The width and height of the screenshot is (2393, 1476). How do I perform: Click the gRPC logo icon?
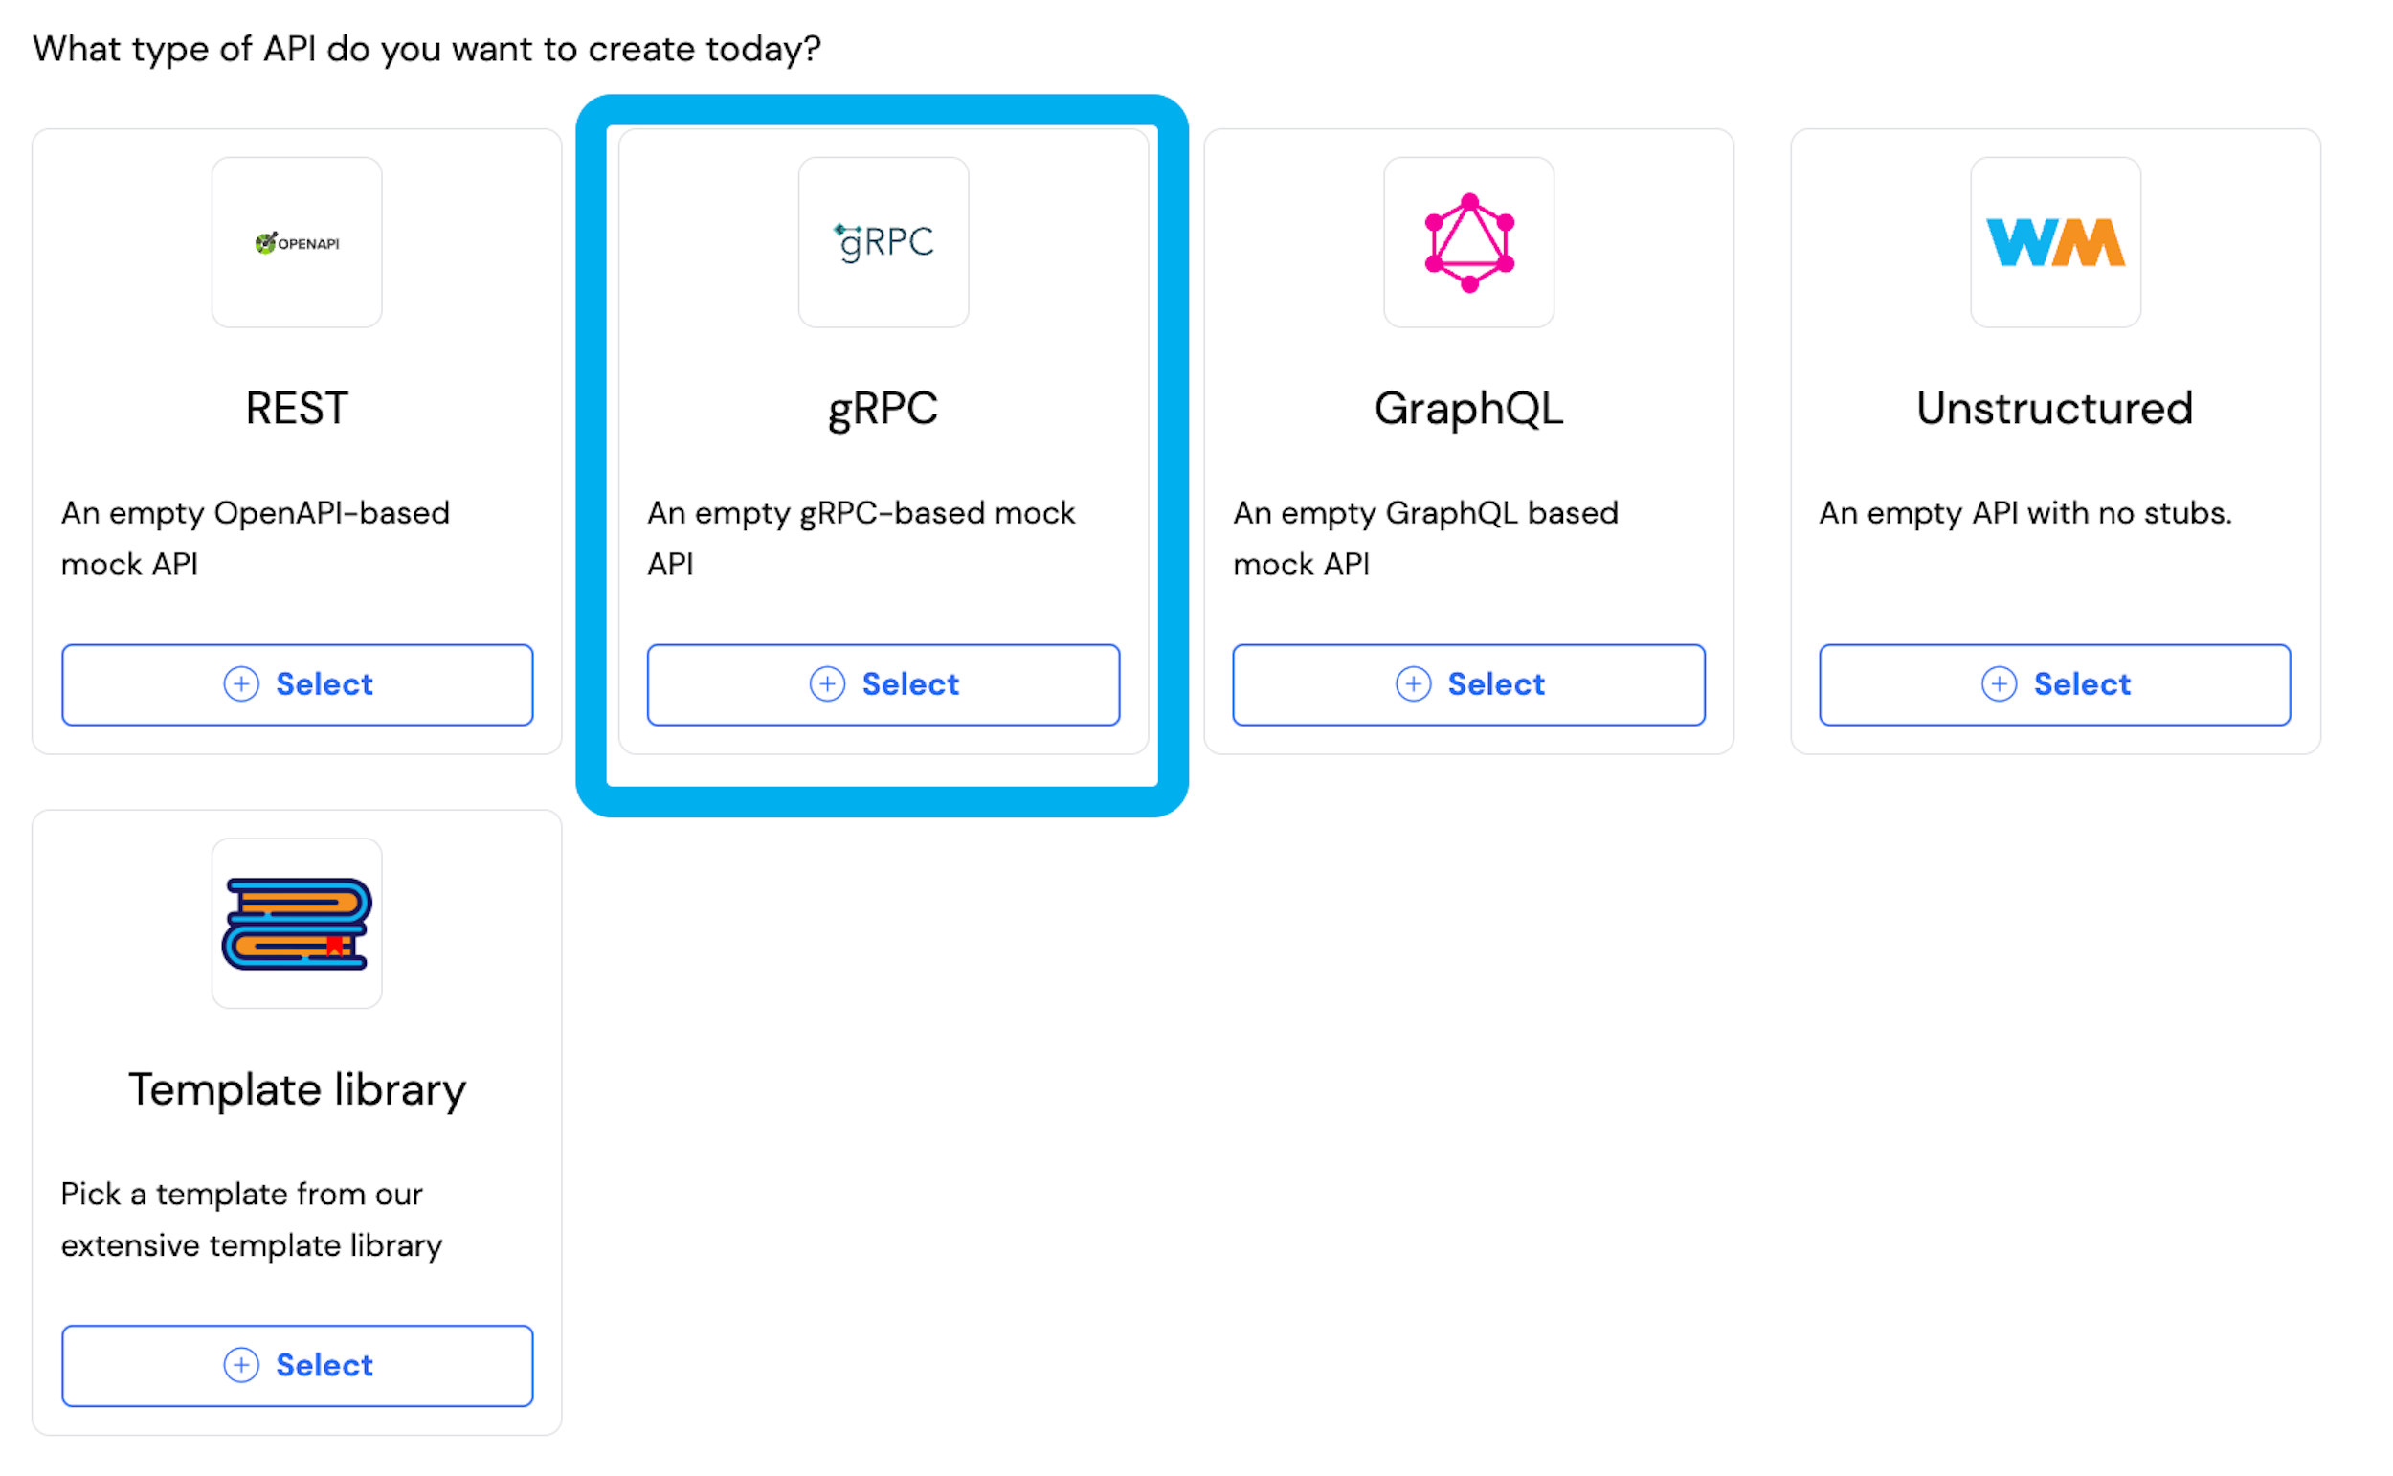(883, 242)
